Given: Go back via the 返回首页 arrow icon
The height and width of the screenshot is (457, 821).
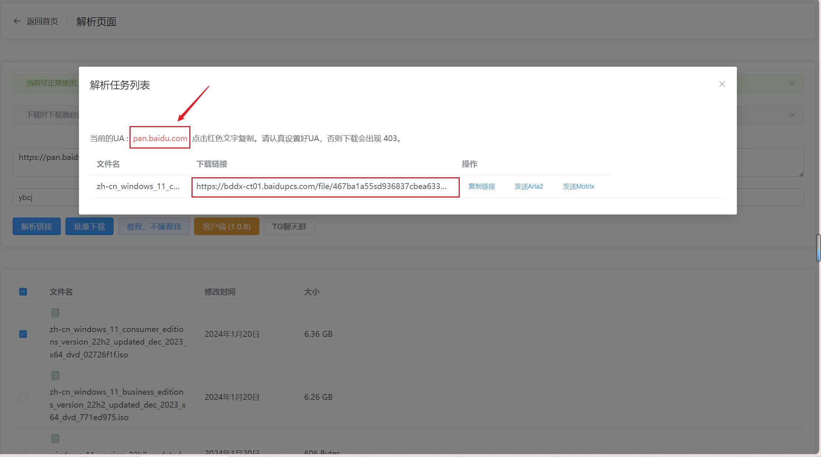Looking at the screenshot, I should (x=17, y=21).
